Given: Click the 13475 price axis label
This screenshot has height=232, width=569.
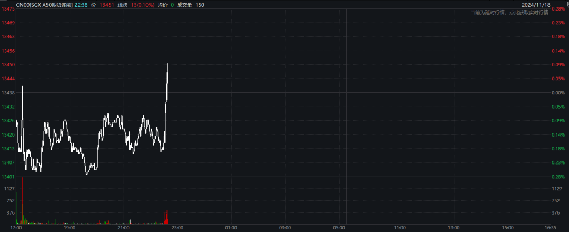Looking at the screenshot, I should 7,9.
